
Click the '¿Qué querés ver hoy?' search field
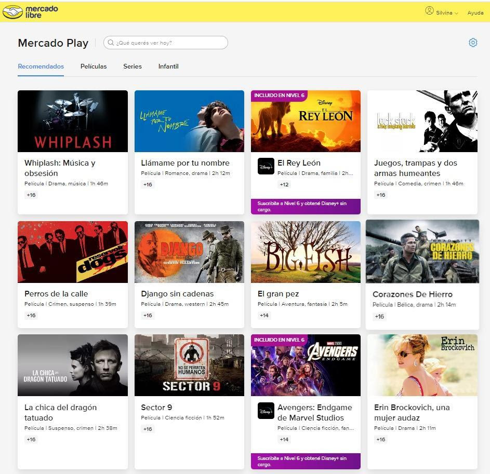tap(166, 43)
